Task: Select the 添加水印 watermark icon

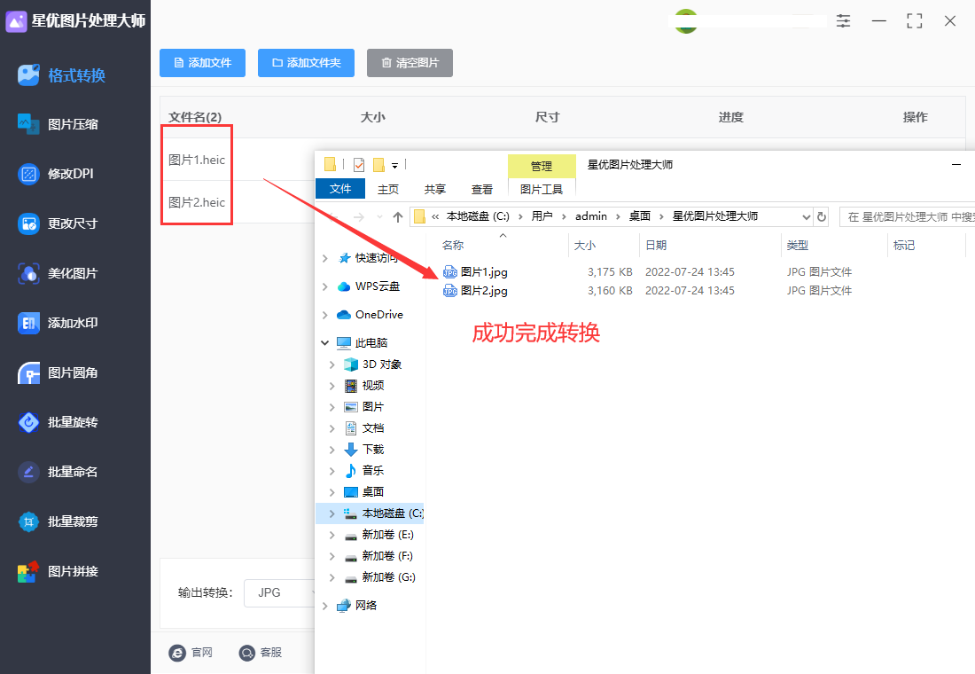Action: (x=28, y=323)
